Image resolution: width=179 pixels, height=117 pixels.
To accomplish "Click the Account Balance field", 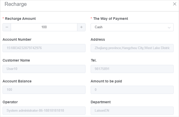I will (44, 90).
